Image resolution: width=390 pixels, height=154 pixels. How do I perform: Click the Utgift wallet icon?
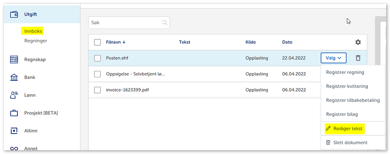(x=14, y=14)
